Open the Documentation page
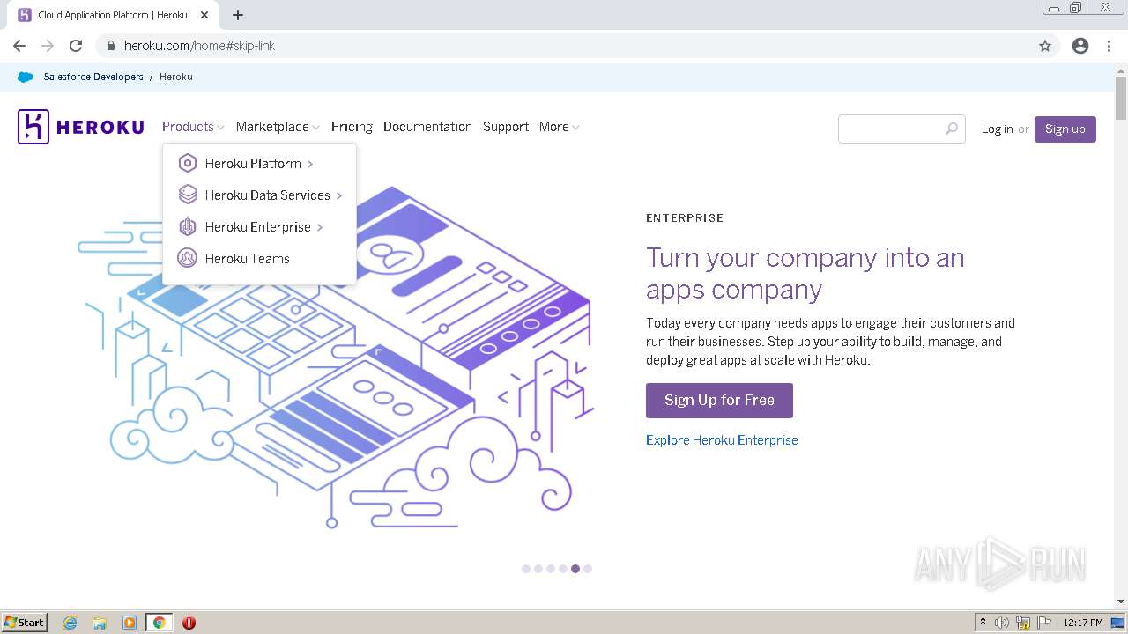The height and width of the screenshot is (634, 1128). click(x=427, y=127)
